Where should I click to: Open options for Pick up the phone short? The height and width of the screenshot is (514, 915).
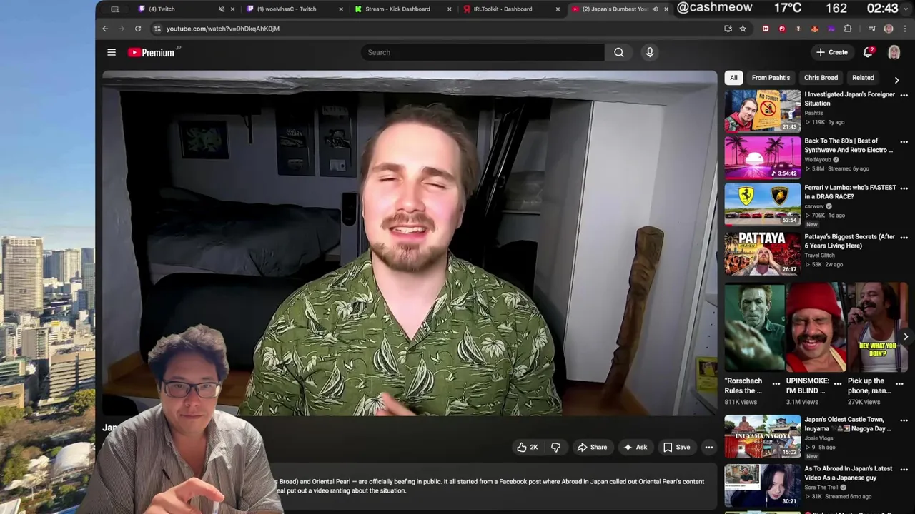[899, 383]
